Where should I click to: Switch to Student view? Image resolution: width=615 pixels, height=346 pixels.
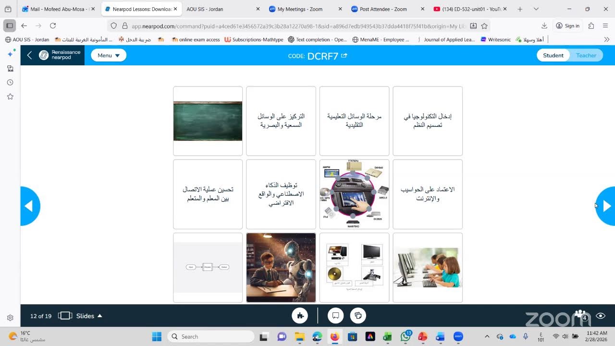(x=553, y=55)
